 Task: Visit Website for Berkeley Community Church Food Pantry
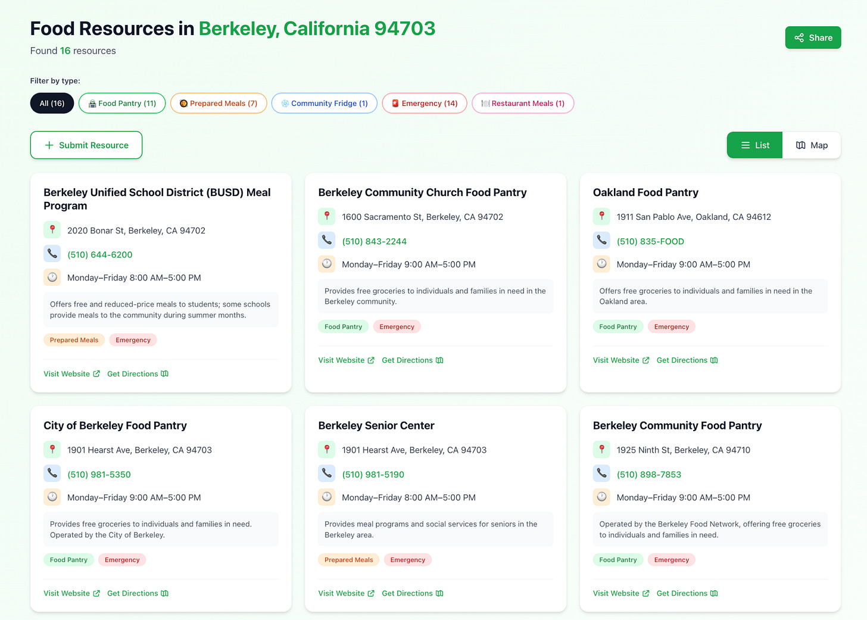(x=346, y=360)
